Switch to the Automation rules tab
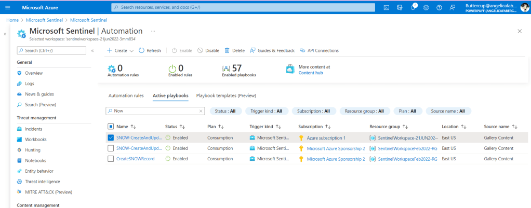This screenshot has width=531, height=208. 126,95
